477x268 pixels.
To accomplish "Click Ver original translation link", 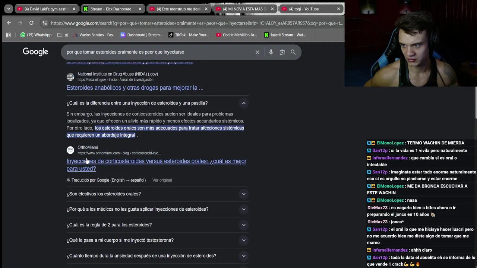I will [162, 180].
